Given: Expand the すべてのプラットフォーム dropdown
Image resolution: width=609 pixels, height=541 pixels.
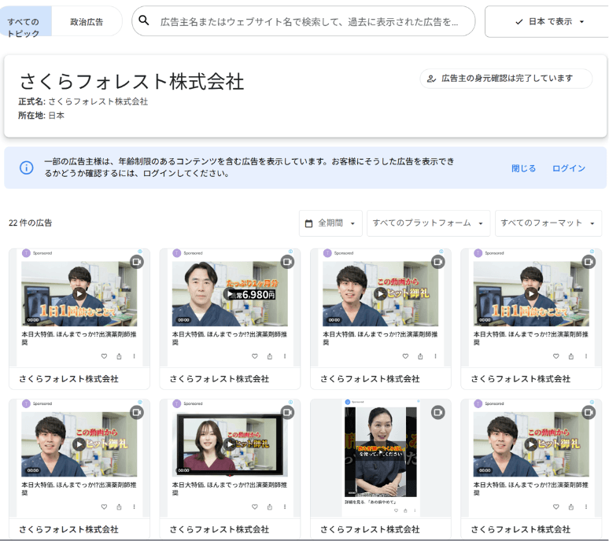Looking at the screenshot, I should pos(428,223).
